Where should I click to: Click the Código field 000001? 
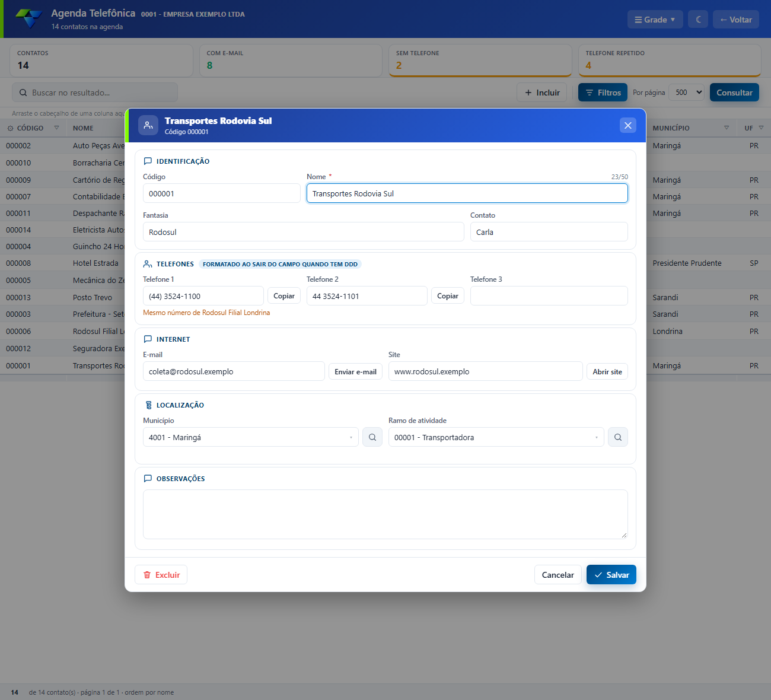222,193
